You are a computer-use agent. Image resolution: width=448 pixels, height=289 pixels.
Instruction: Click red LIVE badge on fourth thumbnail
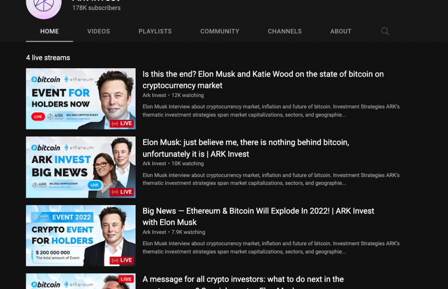coord(126,279)
